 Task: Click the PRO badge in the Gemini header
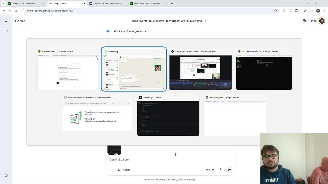point(314,21)
